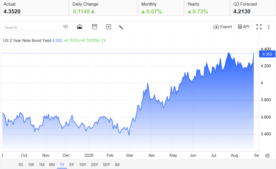
Task: Focus the Search input field
Action: click(29, 28)
